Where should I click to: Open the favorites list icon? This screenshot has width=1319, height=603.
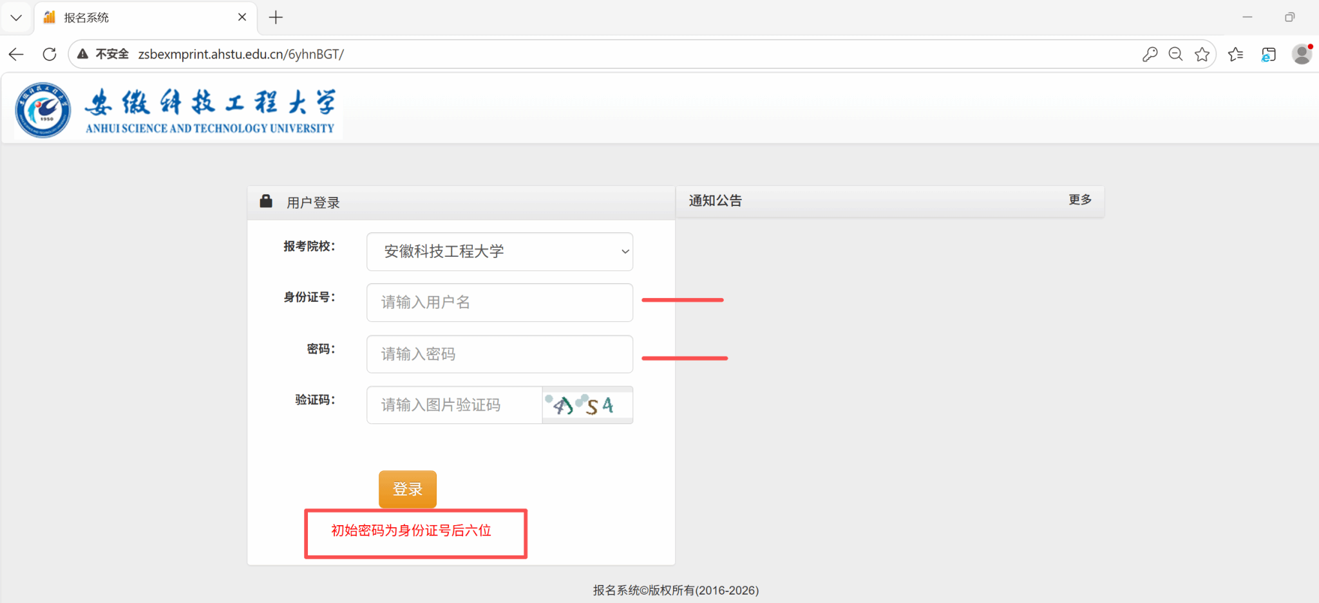(x=1235, y=55)
